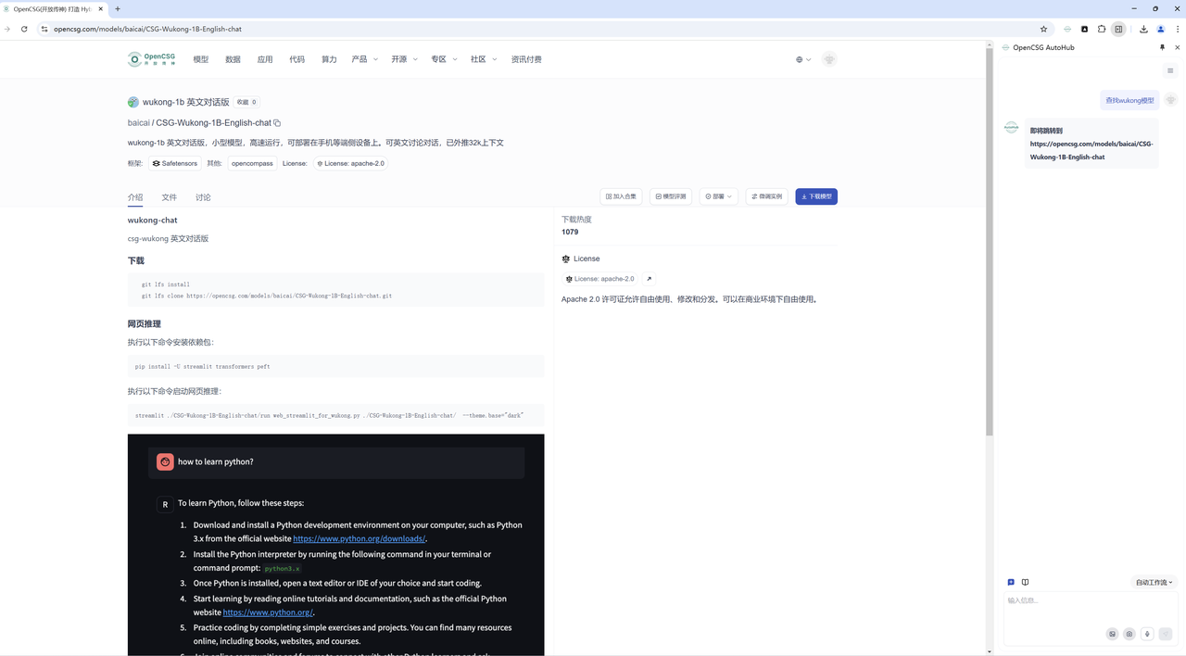Open the AutoHub hamburger menu

tap(1170, 70)
